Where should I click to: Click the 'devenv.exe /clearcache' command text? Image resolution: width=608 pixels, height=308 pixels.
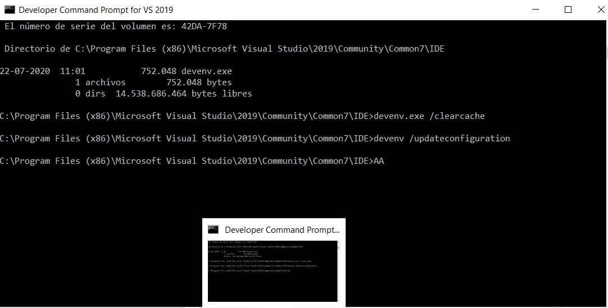[x=429, y=116]
